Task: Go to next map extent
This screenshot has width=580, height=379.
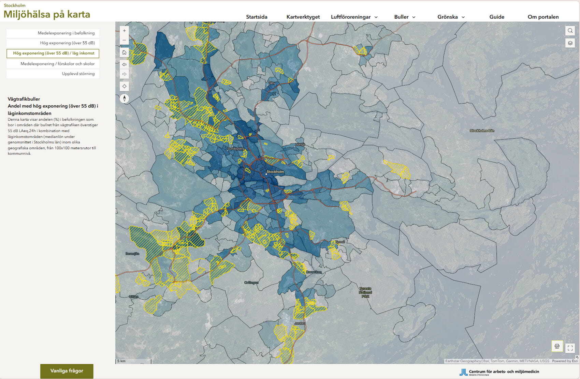Action: pos(124,74)
